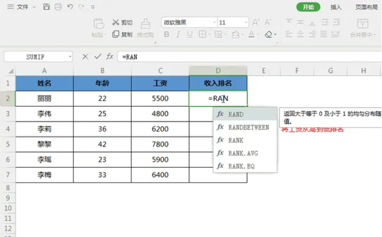This screenshot has width=382, height=237.
Task: Click the 李瑶 name cell
Action: [44, 160]
